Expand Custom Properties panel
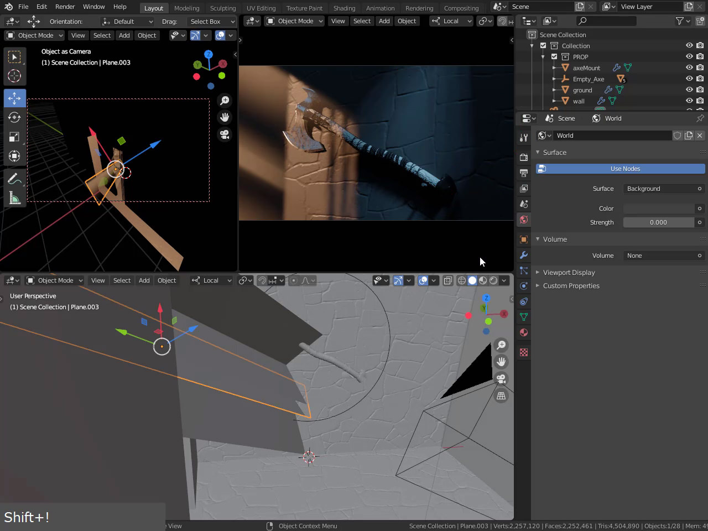Image resolution: width=708 pixels, height=531 pixels. point(571,285)
